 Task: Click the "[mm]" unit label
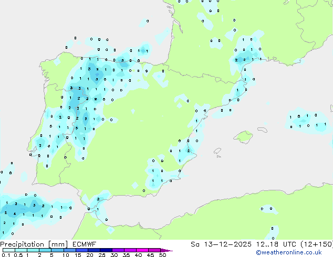click(x=58, y=244)
